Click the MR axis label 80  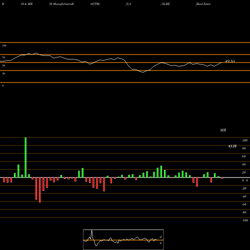coord(244,148)
